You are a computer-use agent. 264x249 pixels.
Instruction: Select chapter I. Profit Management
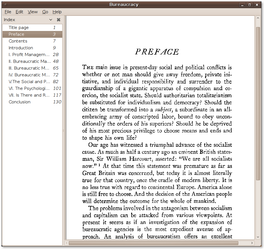pyautogui.click(x=30, y=55)
